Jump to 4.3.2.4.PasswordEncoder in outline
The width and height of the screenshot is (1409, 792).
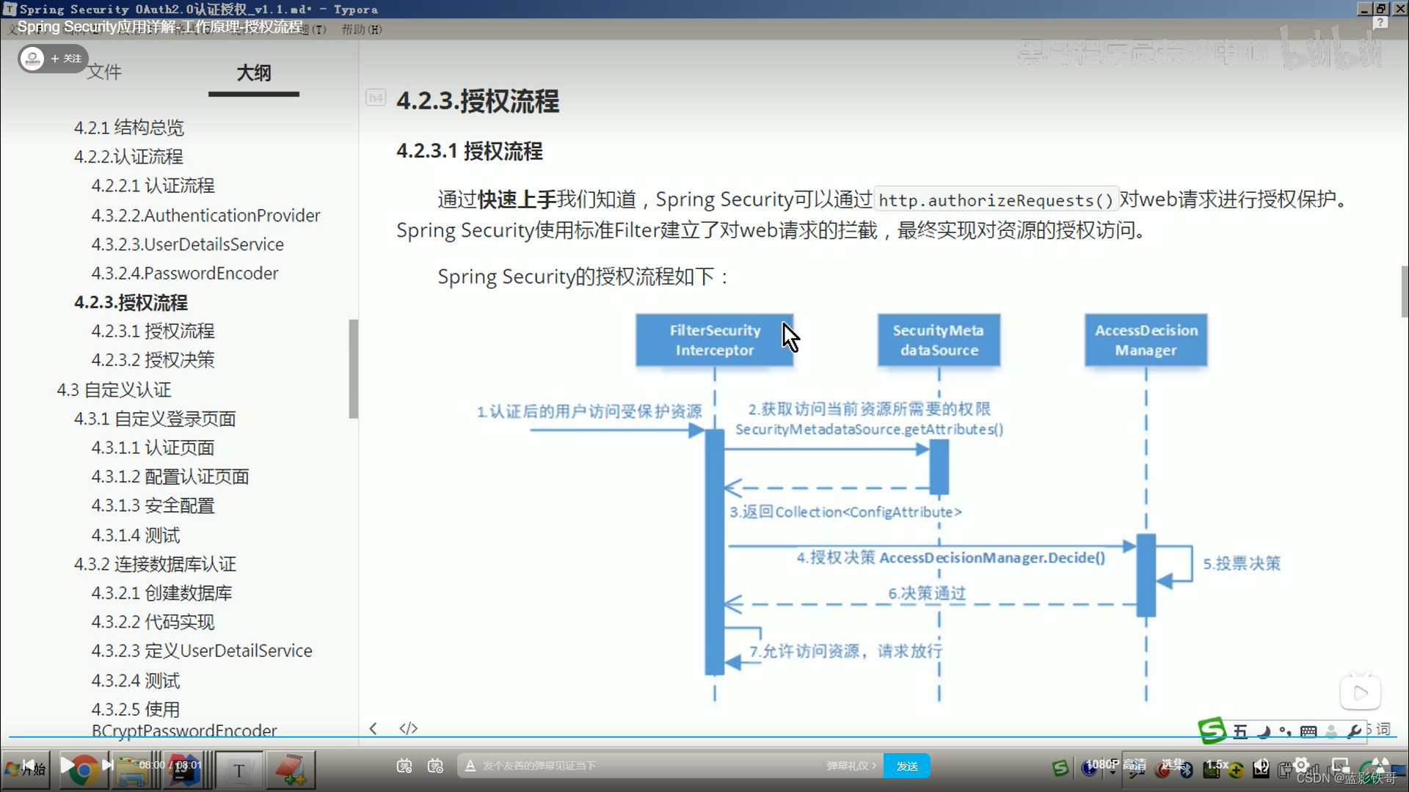(185, 274)
